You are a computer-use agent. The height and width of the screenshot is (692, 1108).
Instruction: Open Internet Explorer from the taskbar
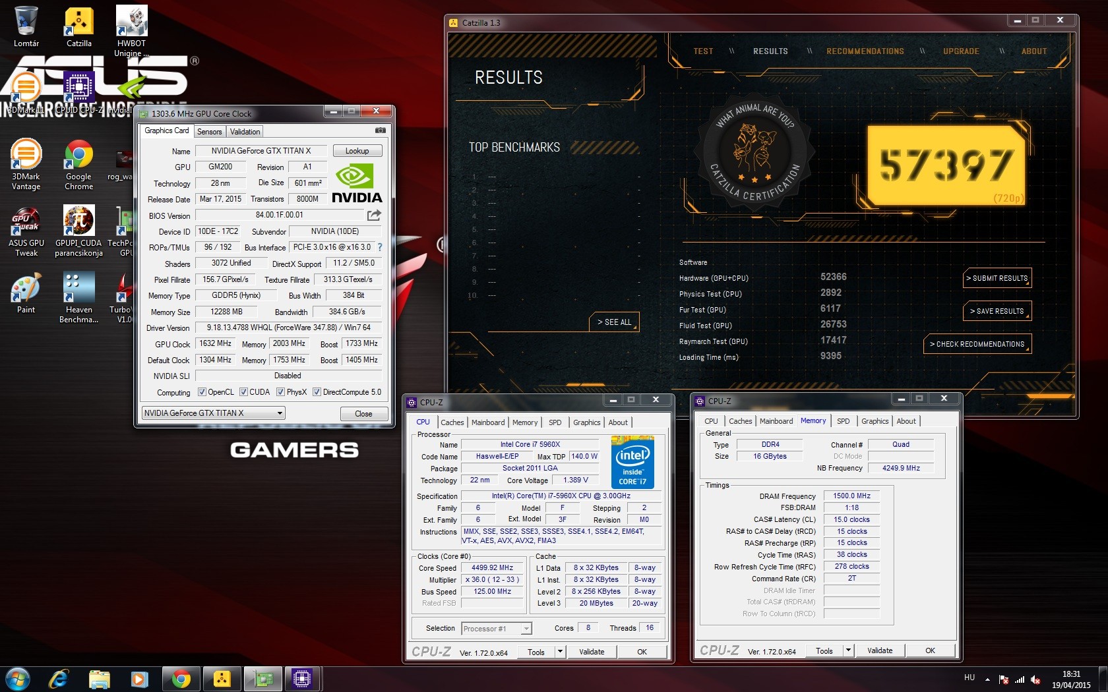coord(59,679)
